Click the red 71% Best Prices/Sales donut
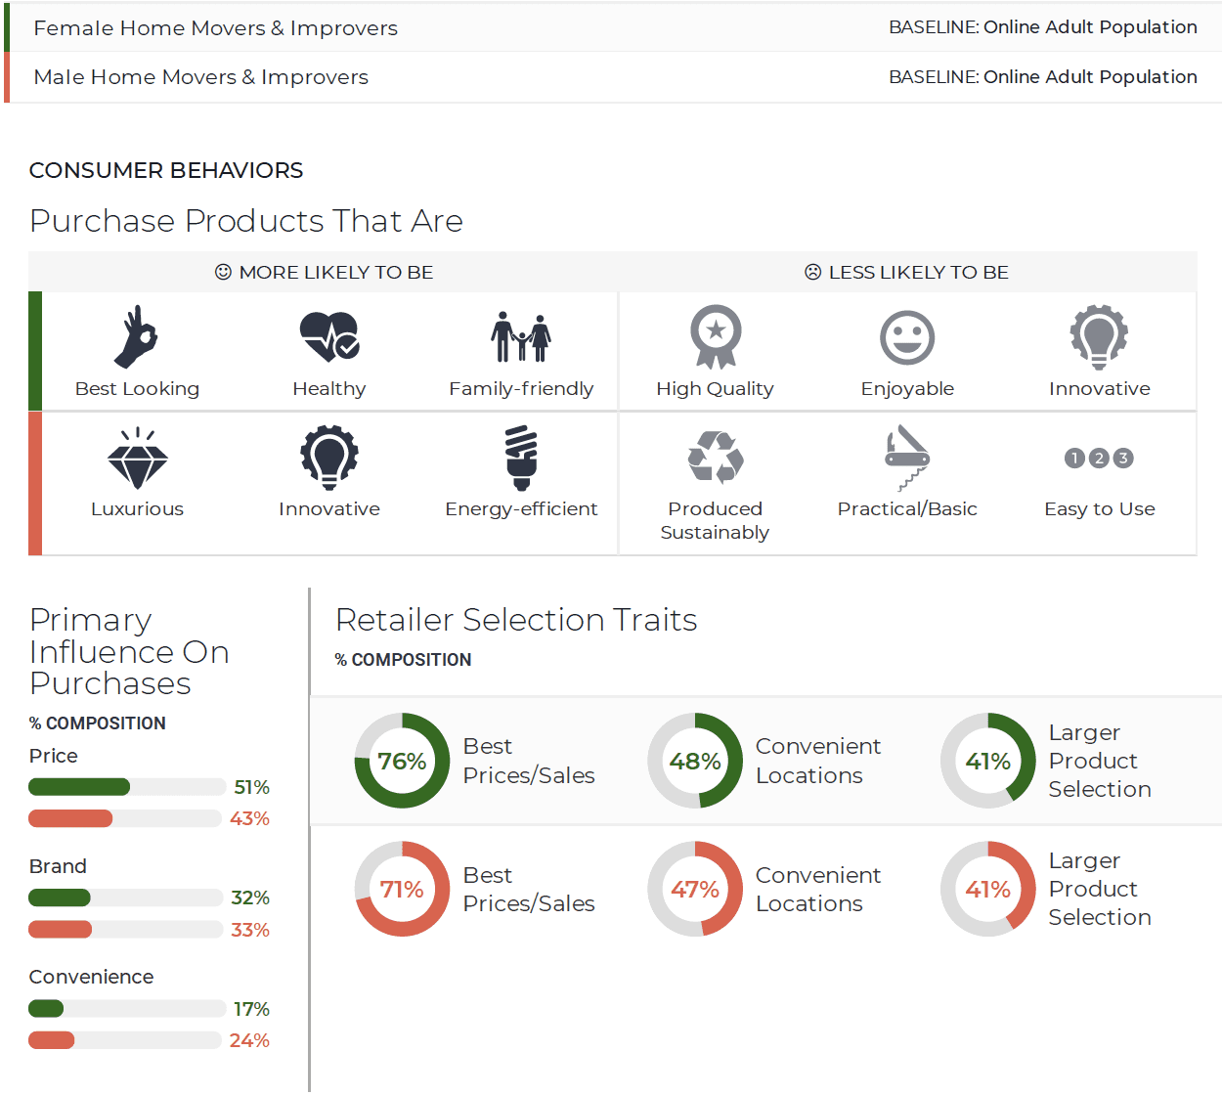The height and width of the screenshot is (1095, 1222). pyautogui.click(x=402, y=889)
